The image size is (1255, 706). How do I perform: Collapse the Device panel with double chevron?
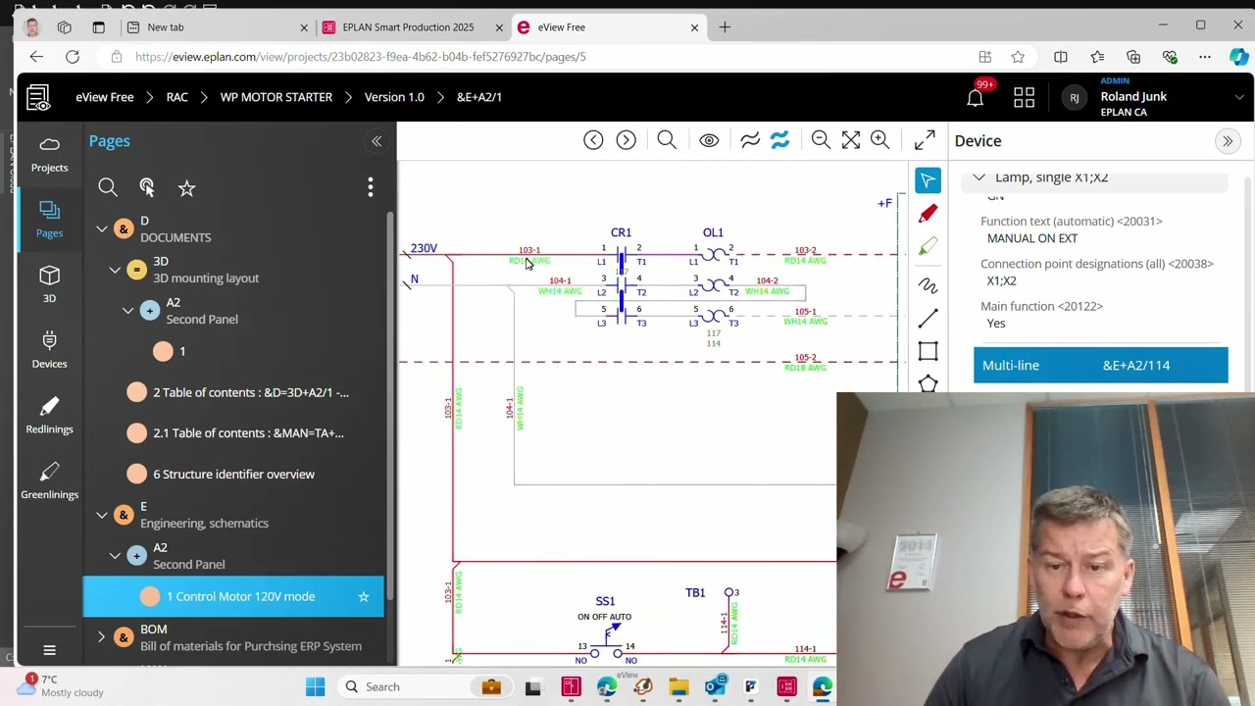(1228, 141)
